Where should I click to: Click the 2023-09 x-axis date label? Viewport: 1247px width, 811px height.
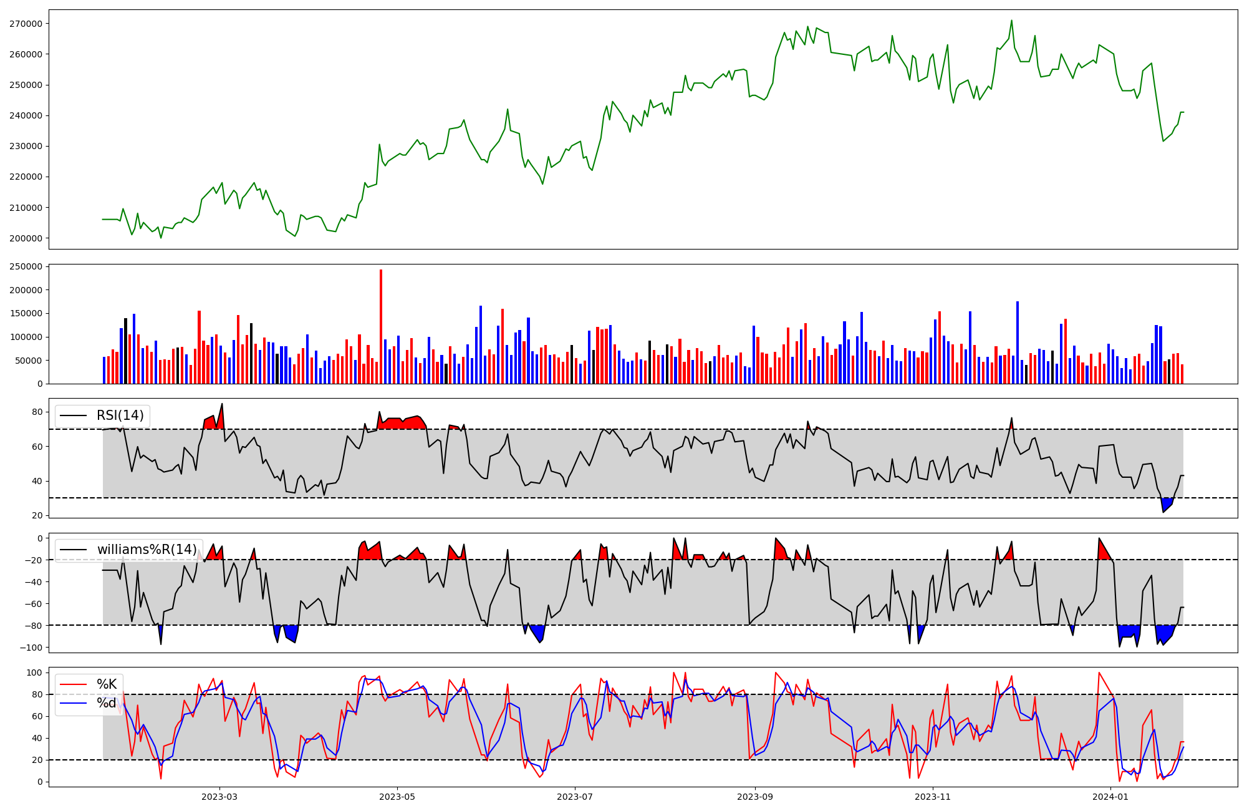[755, 797]
